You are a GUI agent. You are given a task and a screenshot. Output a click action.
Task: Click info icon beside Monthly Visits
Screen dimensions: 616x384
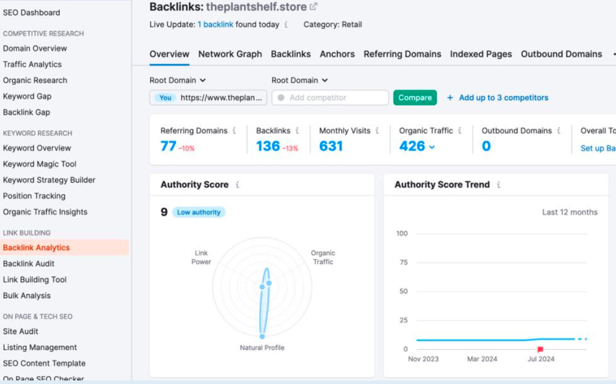click(x=377, y=130)
